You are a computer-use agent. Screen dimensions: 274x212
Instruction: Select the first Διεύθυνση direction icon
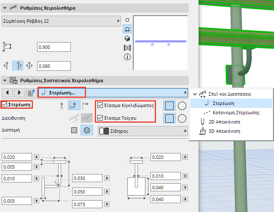coord(74,118)
